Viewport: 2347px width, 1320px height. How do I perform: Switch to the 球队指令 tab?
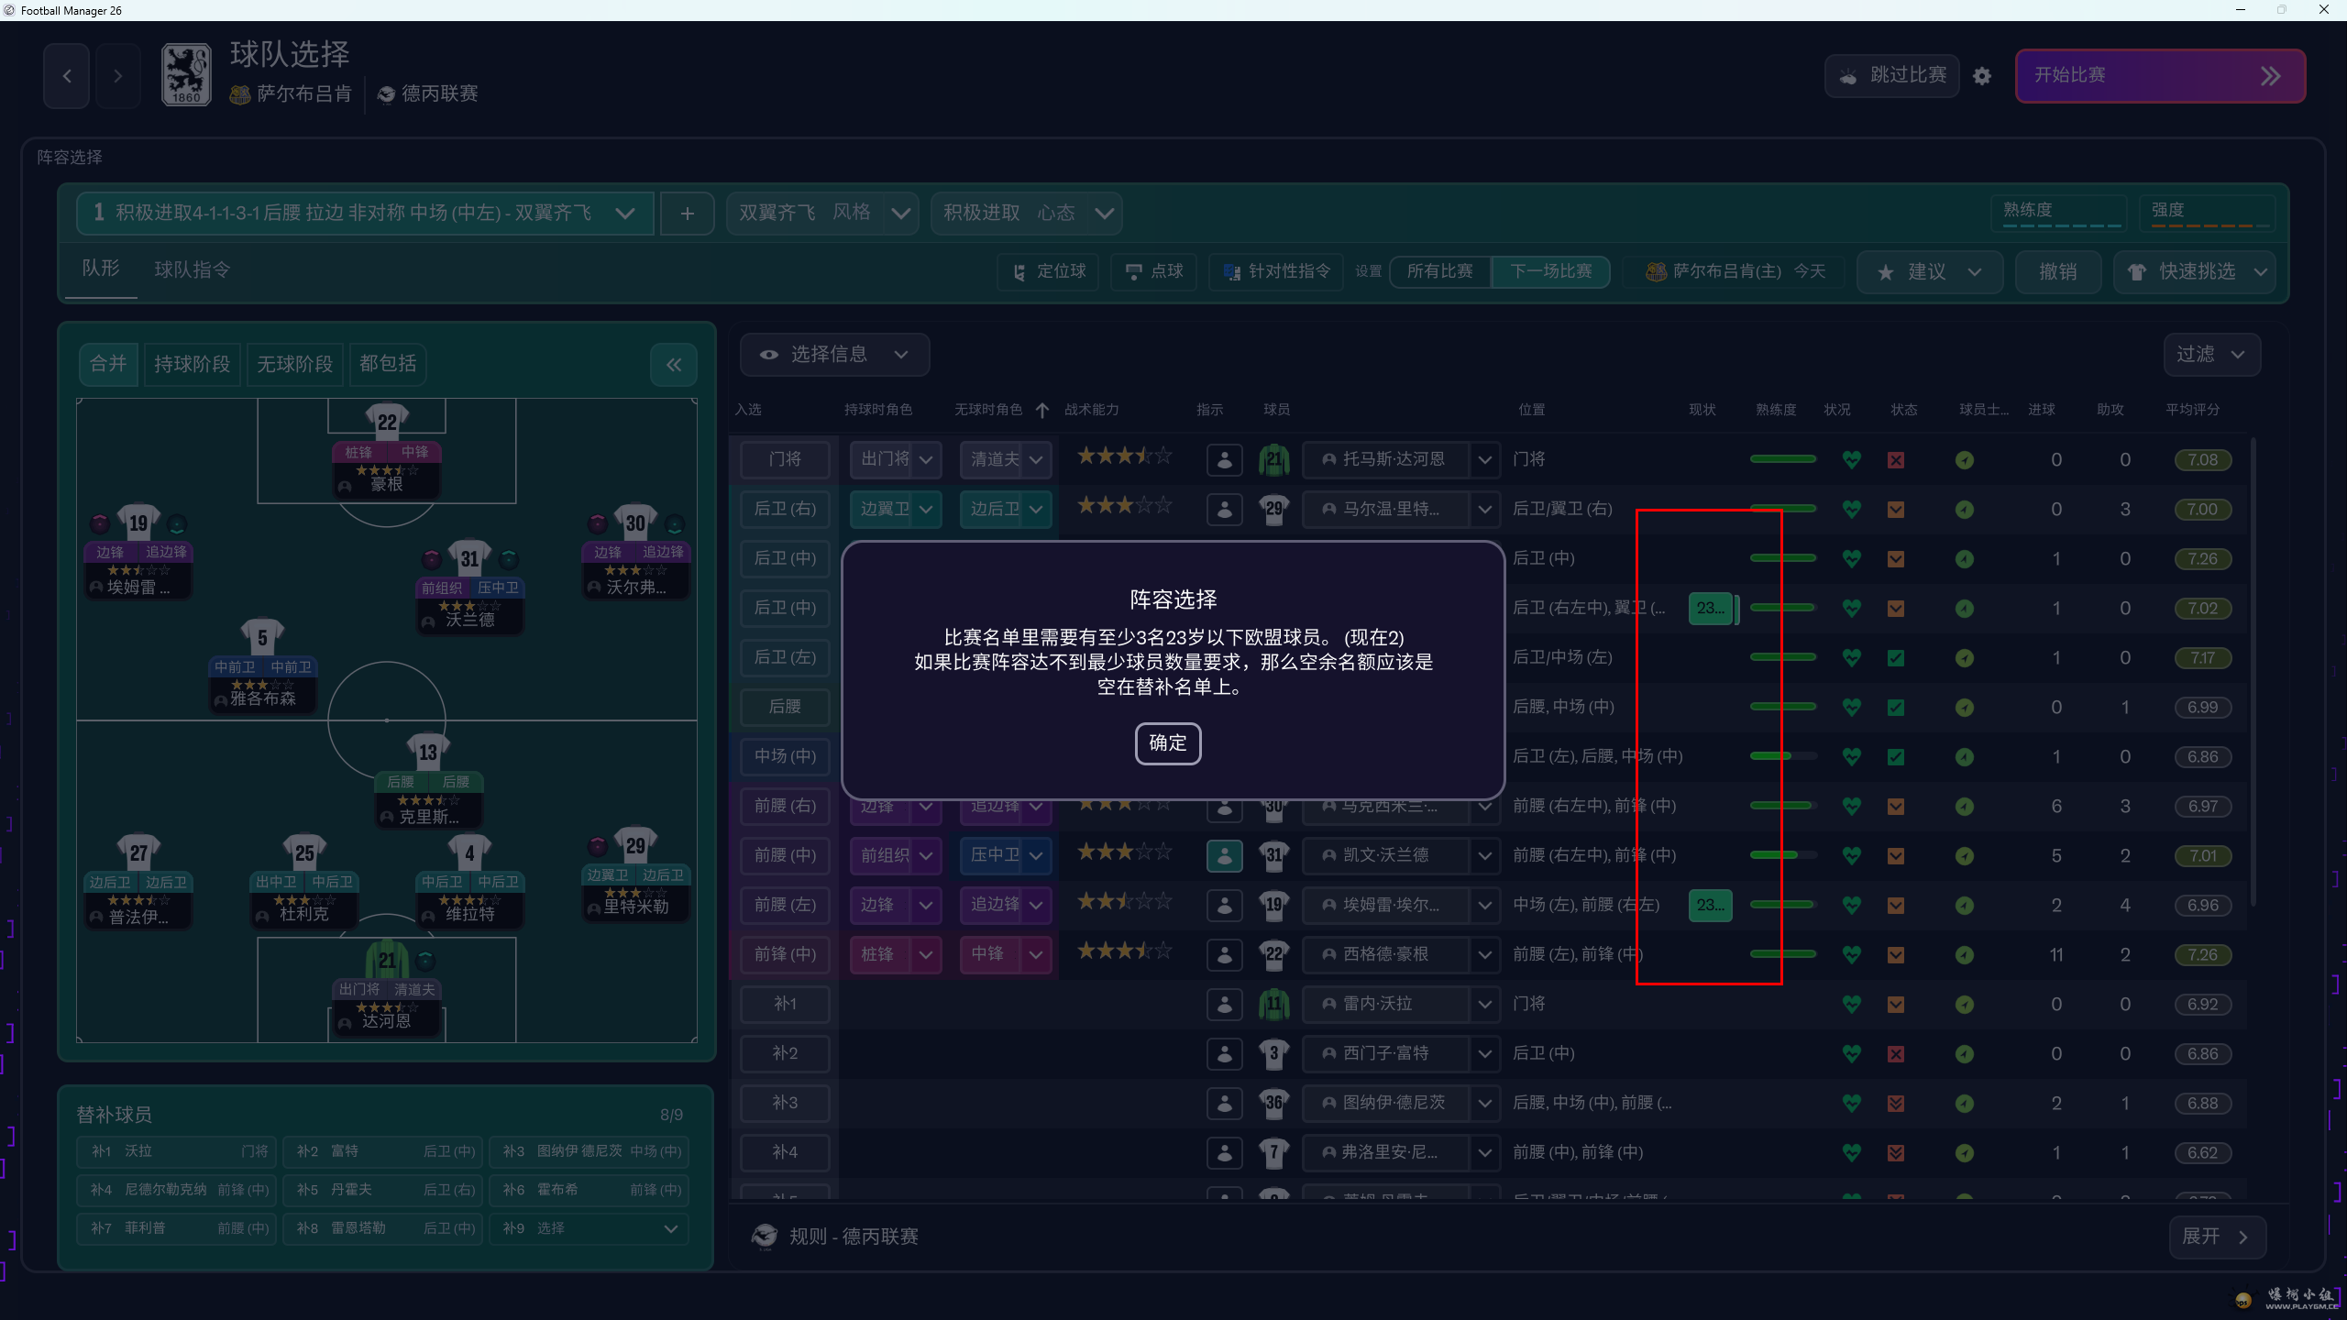coord(193,269)
